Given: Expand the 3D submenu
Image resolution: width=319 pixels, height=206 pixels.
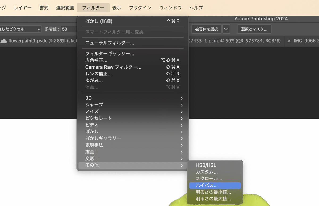Looking at the screenshot, I should [133, 98].
